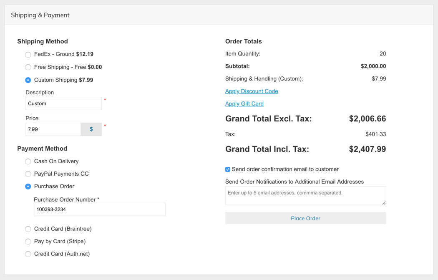Grab the textarea resize handle
The height and width of the screenshot is (280, 438).
pyautogui.click(x=384, y=203)
